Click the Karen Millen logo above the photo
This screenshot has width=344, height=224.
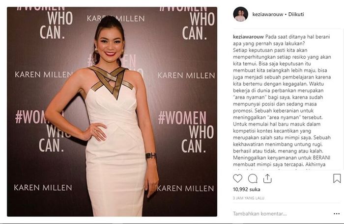click(115, 19)
